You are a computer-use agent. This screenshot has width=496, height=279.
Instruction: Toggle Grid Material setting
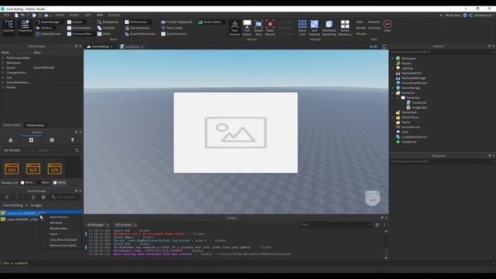click(x=314, y=28)
